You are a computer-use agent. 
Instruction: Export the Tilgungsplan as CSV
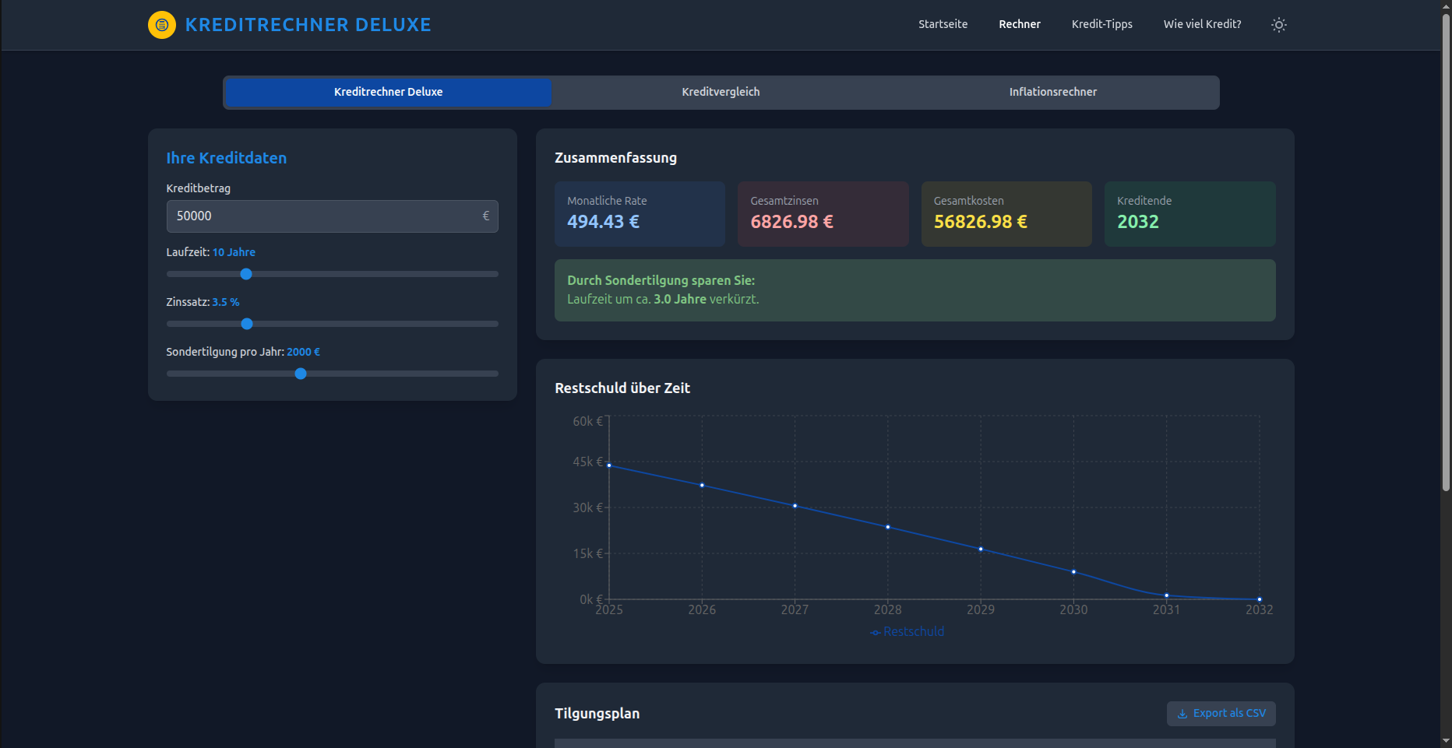(1221, 714)
